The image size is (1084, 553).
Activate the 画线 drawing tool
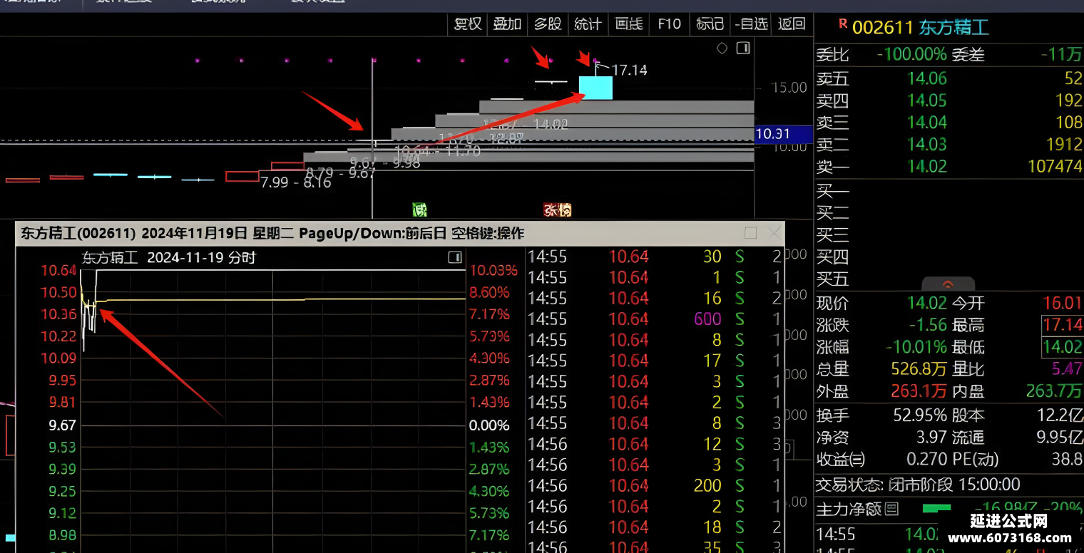628,24
